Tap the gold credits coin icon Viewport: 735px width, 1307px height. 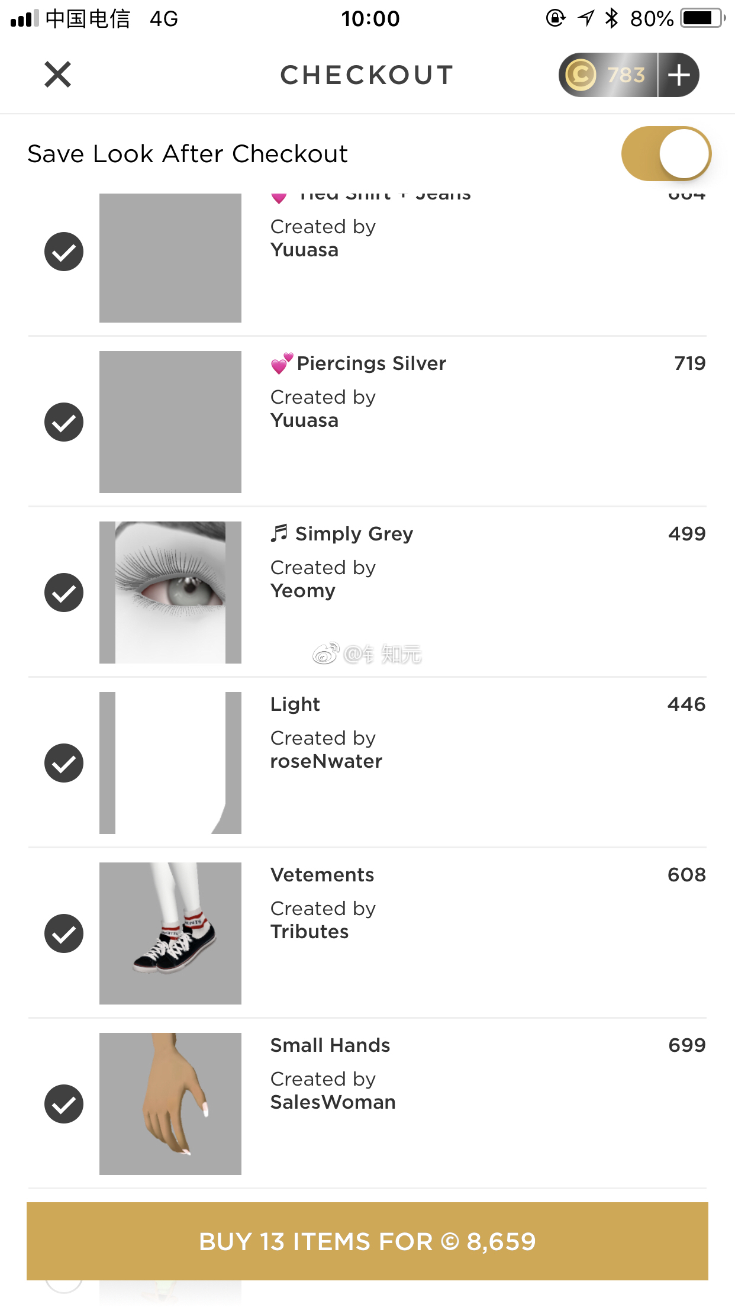click(x=581, y=75)
